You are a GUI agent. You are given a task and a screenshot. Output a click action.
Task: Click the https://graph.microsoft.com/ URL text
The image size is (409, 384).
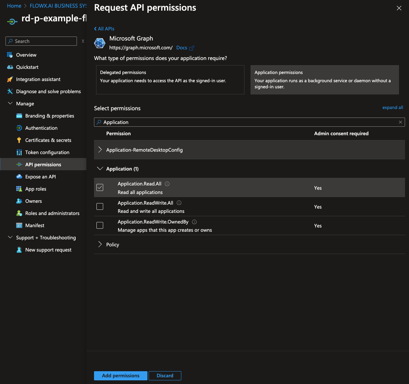coord(141,48)
